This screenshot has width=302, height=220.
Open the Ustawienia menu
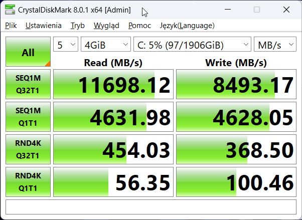pos(44,26)
